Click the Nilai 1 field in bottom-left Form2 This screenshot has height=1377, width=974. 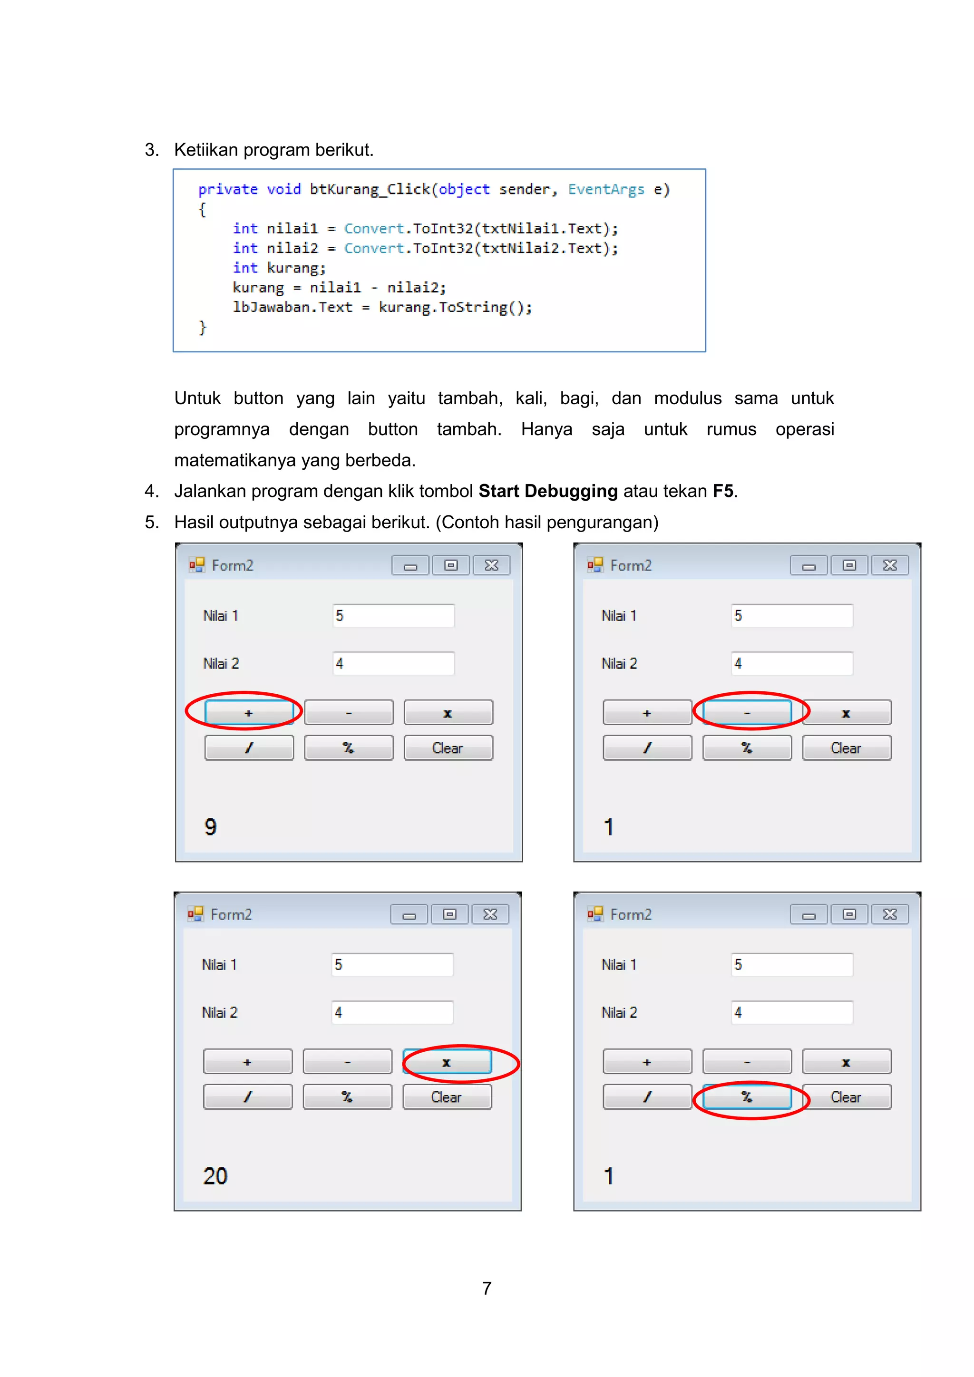[392, 965]
